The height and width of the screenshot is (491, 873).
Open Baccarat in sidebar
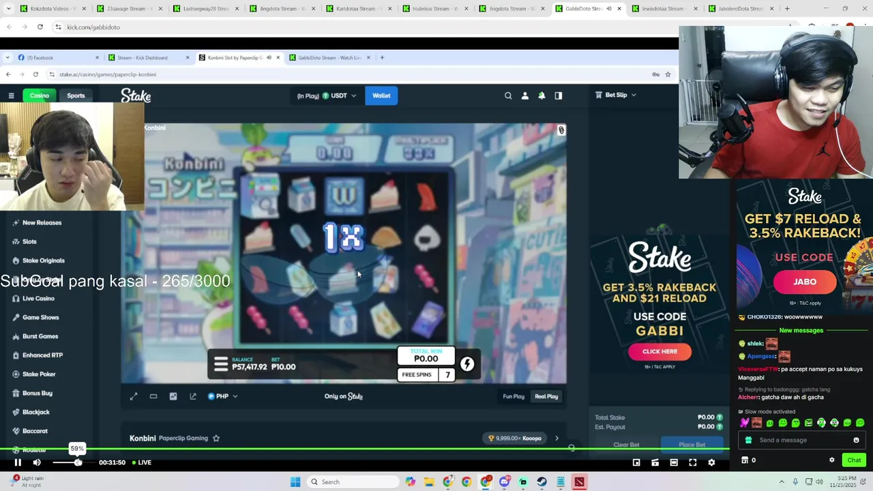pyautogui.click(x=35, y=431)
